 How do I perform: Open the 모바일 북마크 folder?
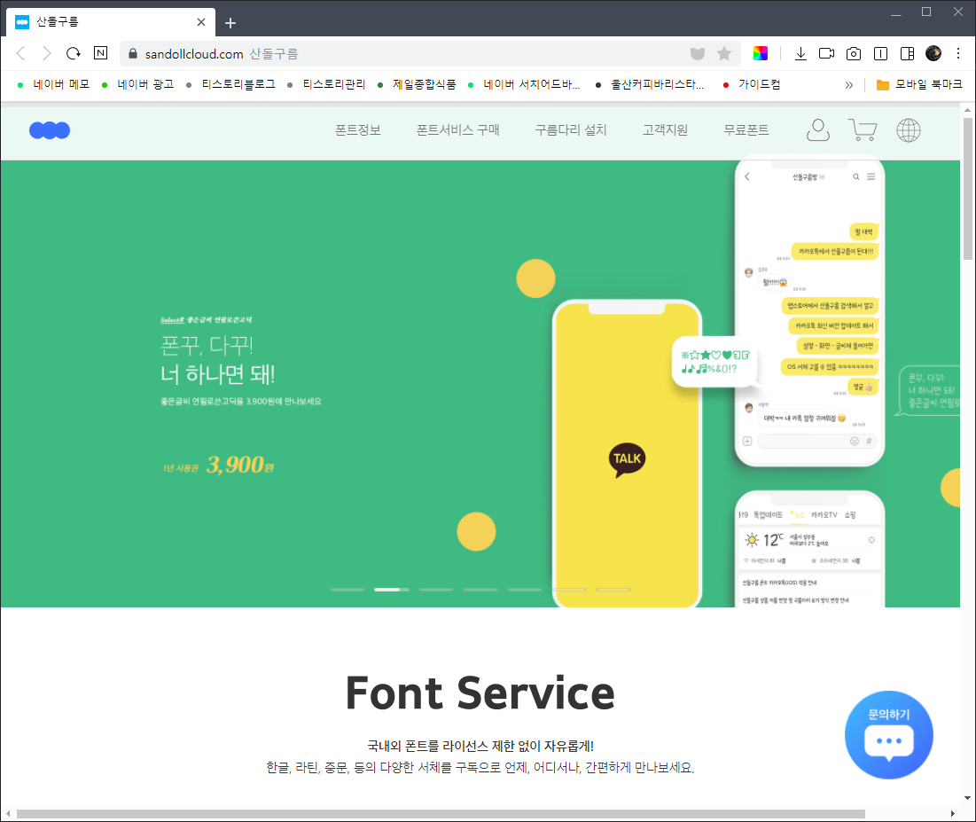[918, 85]
